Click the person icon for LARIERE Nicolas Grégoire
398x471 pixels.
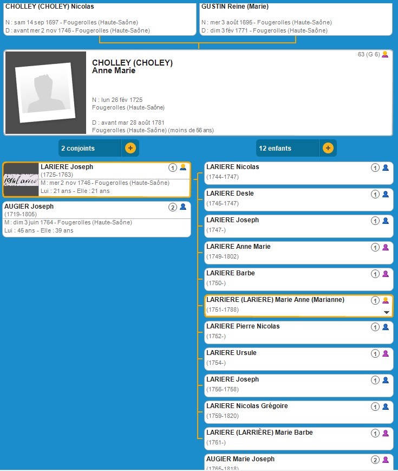click(386, 407)
